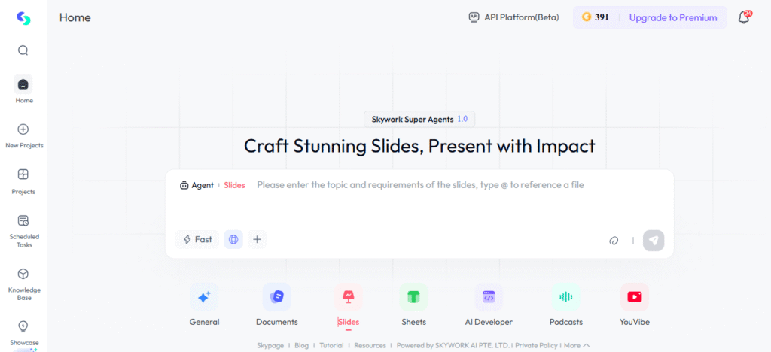Toggle the web search globe
This screenshot has height=352, width=771.
(x=233, y=239)
